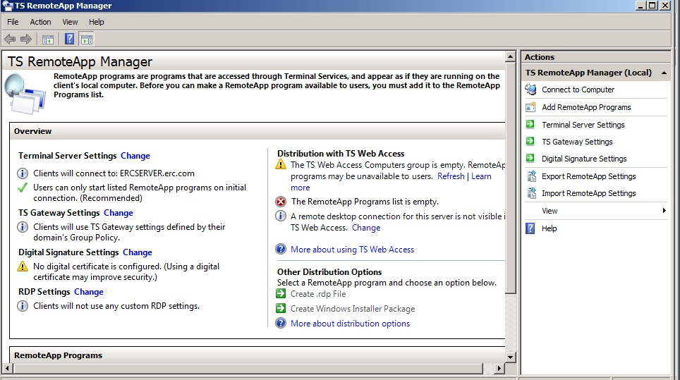Click the Refresh link under TS Web Access
This screenshot has height=380, width=680.
point(451,176)
